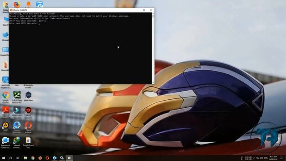Open the red gear desktop shortcut

[x=28, y=110]
